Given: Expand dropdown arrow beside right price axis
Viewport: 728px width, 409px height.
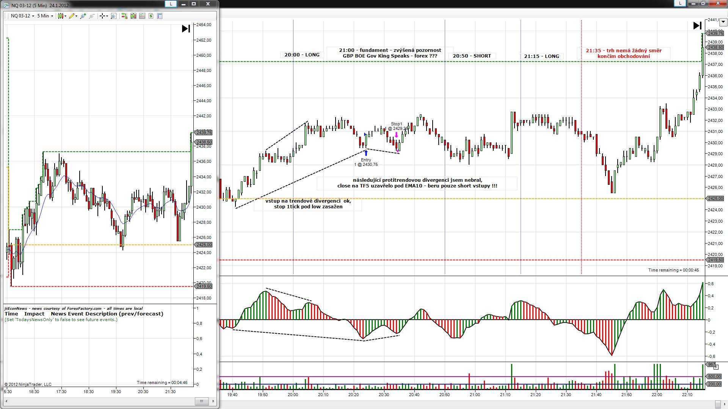Looking at the screenshot, I should (x=723, y=22).
